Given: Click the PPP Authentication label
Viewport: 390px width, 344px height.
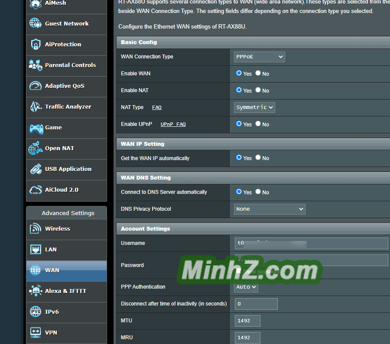Looking at the screenshot, I should coord(143,287).
